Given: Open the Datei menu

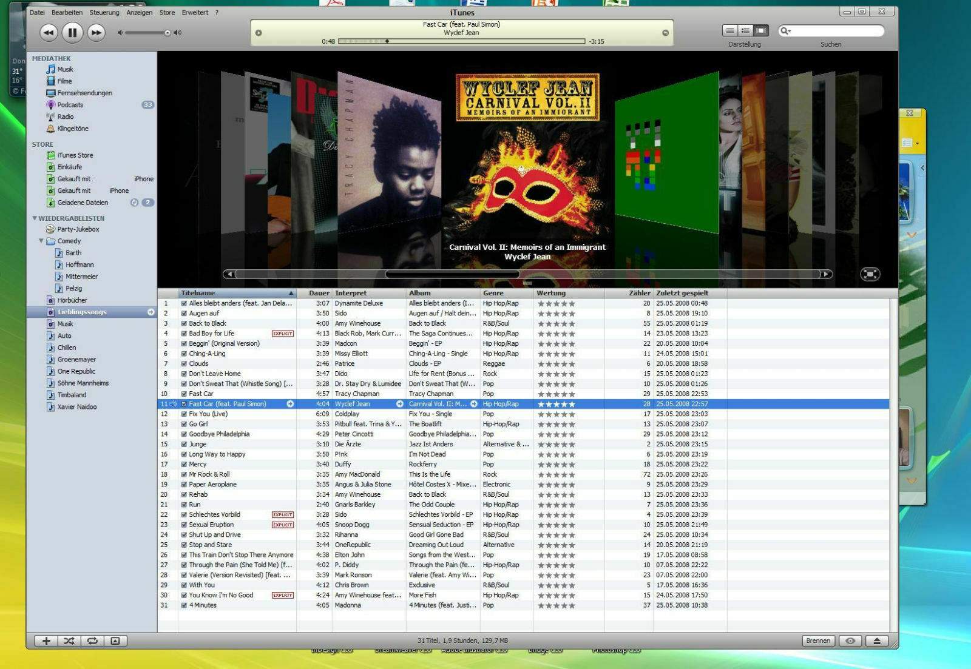Looking at the screenshot, I should [x=37, y=12].
